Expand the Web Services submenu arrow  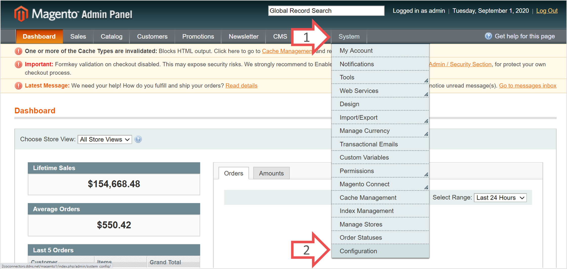(x=426, y=94)
